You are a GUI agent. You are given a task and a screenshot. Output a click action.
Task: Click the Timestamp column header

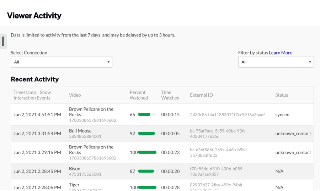[25, 92]
